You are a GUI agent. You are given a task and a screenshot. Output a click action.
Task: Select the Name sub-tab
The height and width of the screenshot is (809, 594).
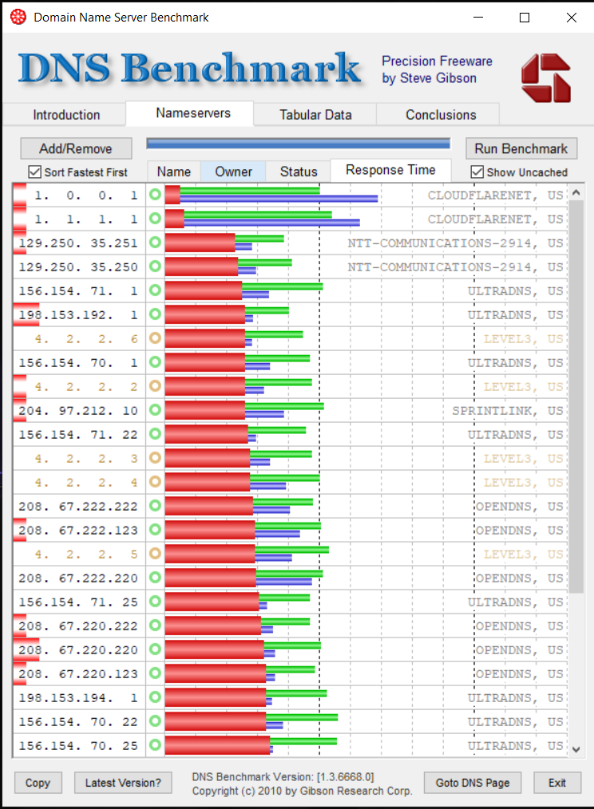(174, 172)
